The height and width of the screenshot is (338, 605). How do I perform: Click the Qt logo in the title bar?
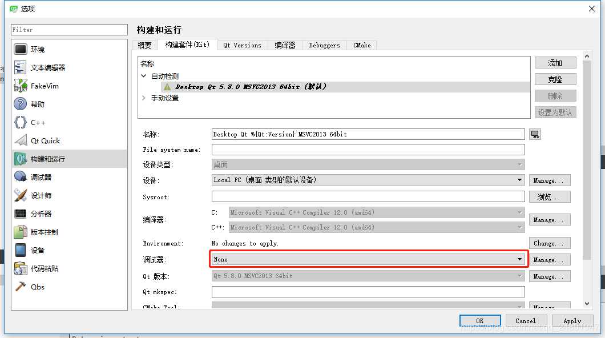(x=14, y=9)
